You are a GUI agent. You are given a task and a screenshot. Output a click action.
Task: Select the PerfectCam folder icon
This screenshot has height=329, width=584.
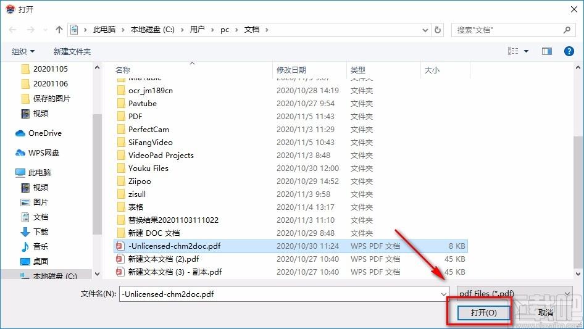point(120,129)
